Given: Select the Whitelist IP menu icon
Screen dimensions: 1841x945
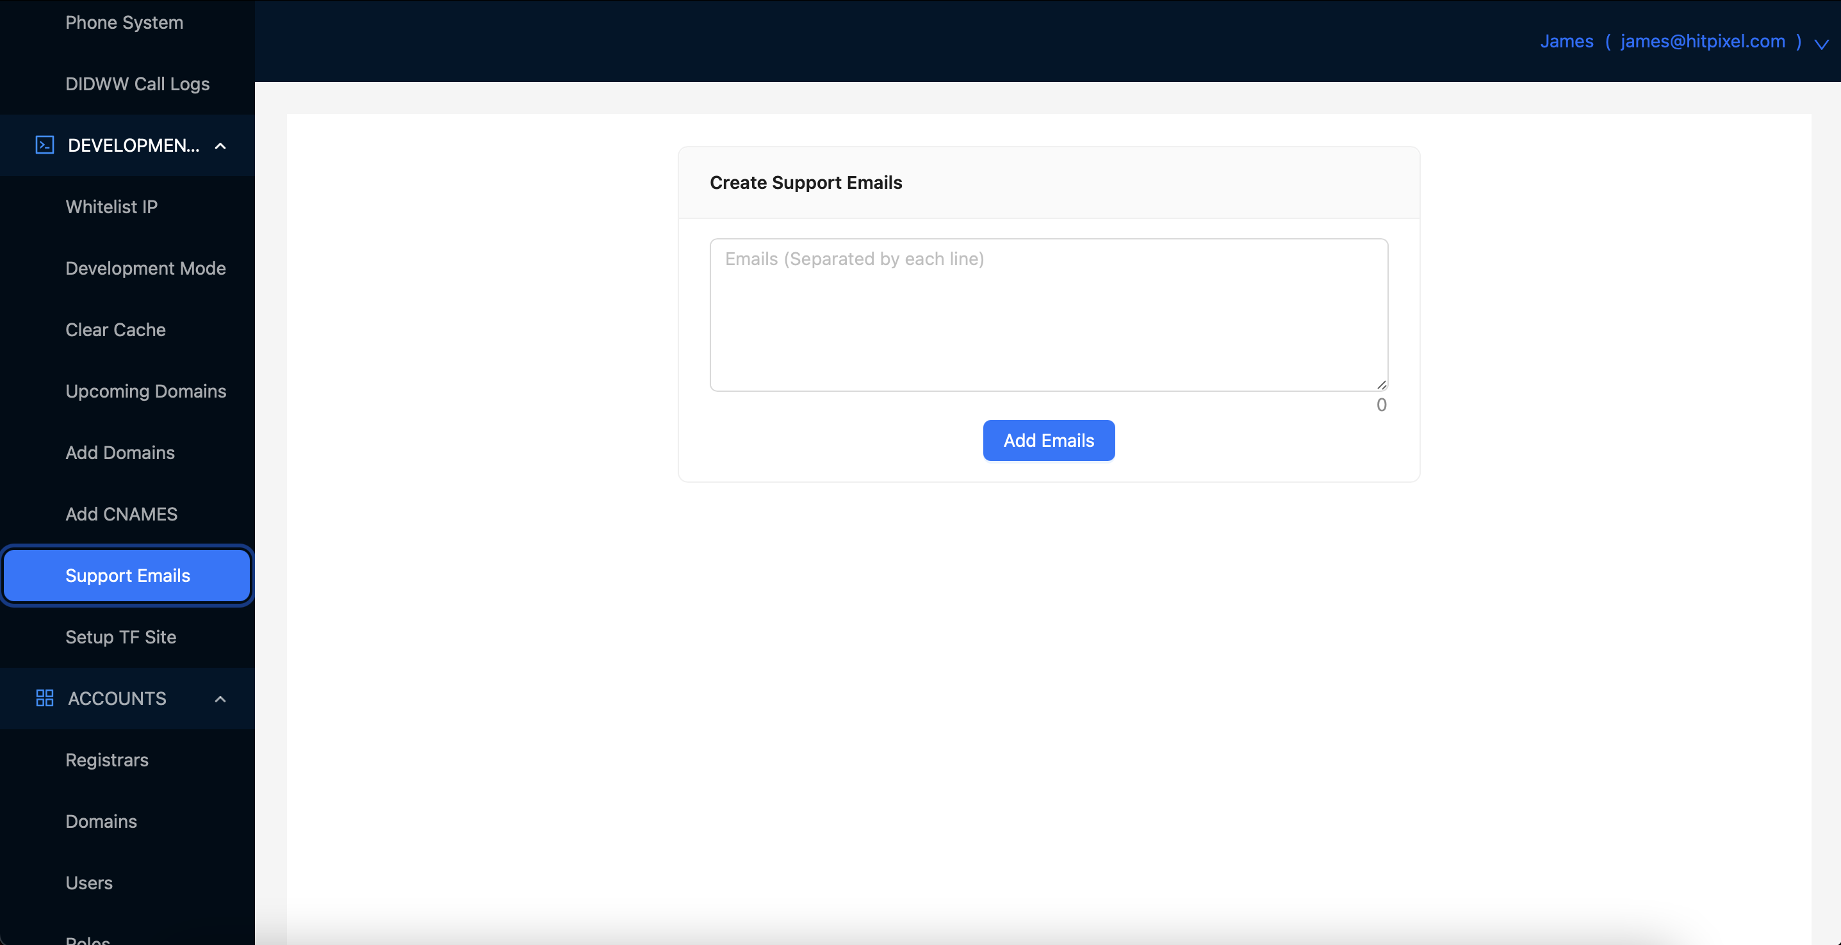Looking at the screenshot, I should coord(111,206).
